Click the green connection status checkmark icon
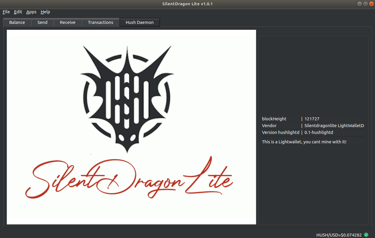Screen dimensions: 375x238 [x=366, y=235]
